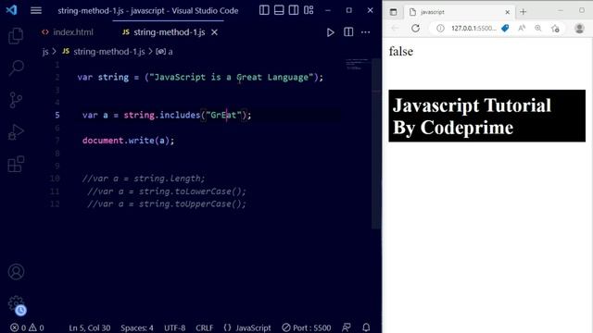Click the Javascript Tutorial By Codeprime heading
Screen dimensions: 593x333
(x=487, y=116)
